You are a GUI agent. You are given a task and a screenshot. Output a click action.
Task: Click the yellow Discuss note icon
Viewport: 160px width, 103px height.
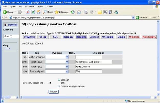tap(100, 12)
